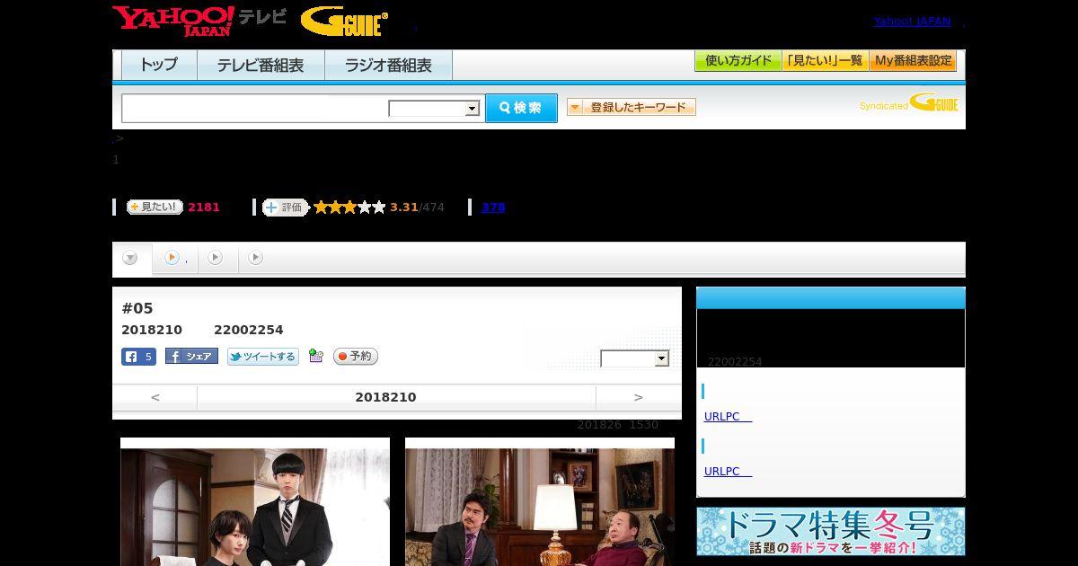Click the 見たい! plus button

click(x=155, y=207)
